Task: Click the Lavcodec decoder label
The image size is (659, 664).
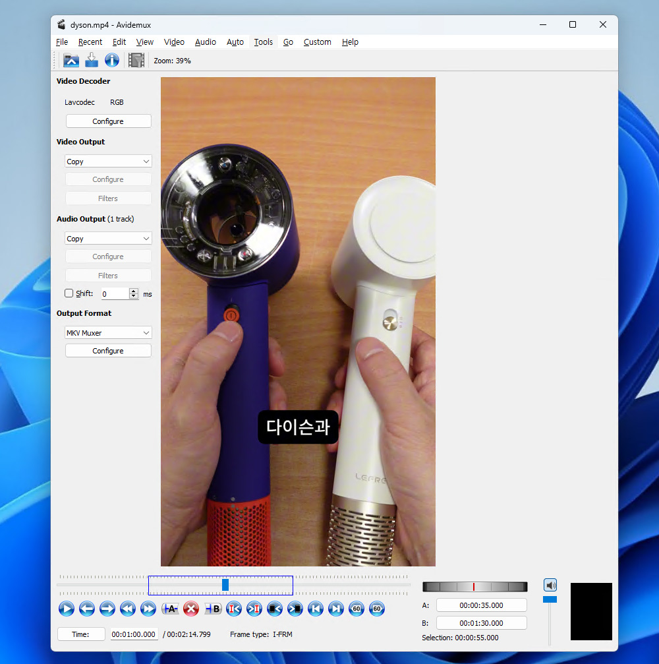Action: (80, 102)
